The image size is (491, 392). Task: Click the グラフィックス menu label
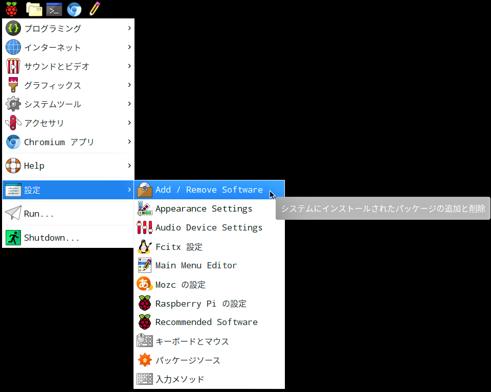[x=53, y=85]
